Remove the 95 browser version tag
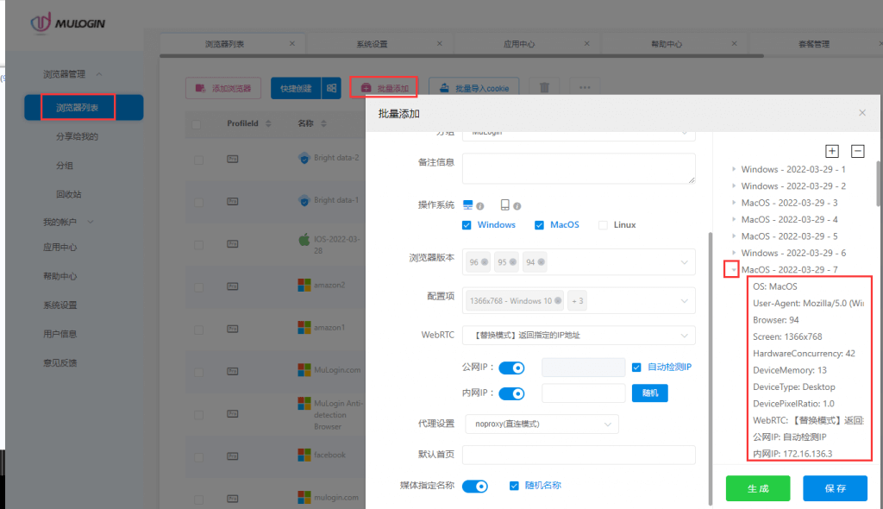 (x=512, y=262)
